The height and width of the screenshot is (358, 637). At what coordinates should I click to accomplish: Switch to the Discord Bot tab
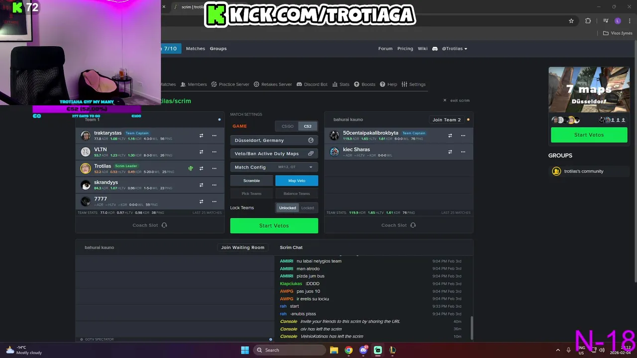click(x=312, y=85)
